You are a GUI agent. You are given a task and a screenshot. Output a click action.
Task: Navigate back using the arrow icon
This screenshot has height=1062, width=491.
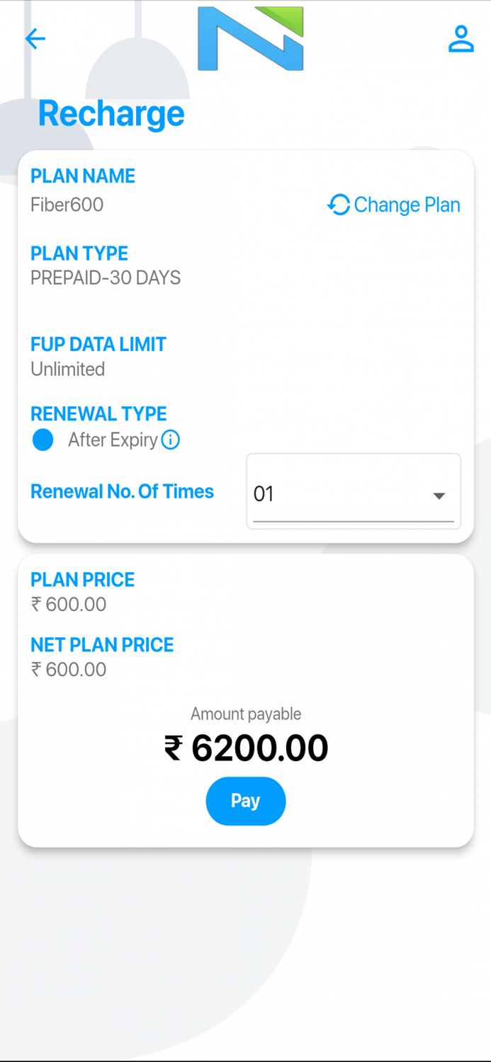pyautogui.click(x=35, y=39)
